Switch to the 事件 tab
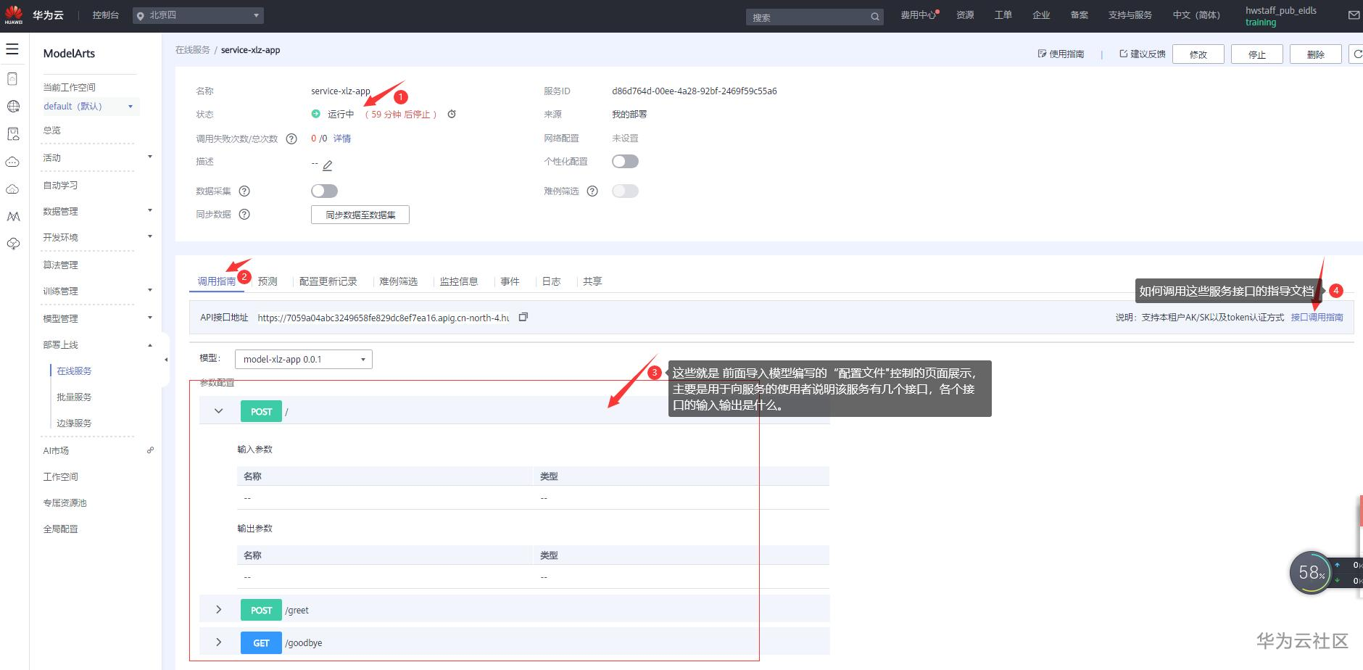The height and width of the screenshot is (670, 1363). click(510, 281)
